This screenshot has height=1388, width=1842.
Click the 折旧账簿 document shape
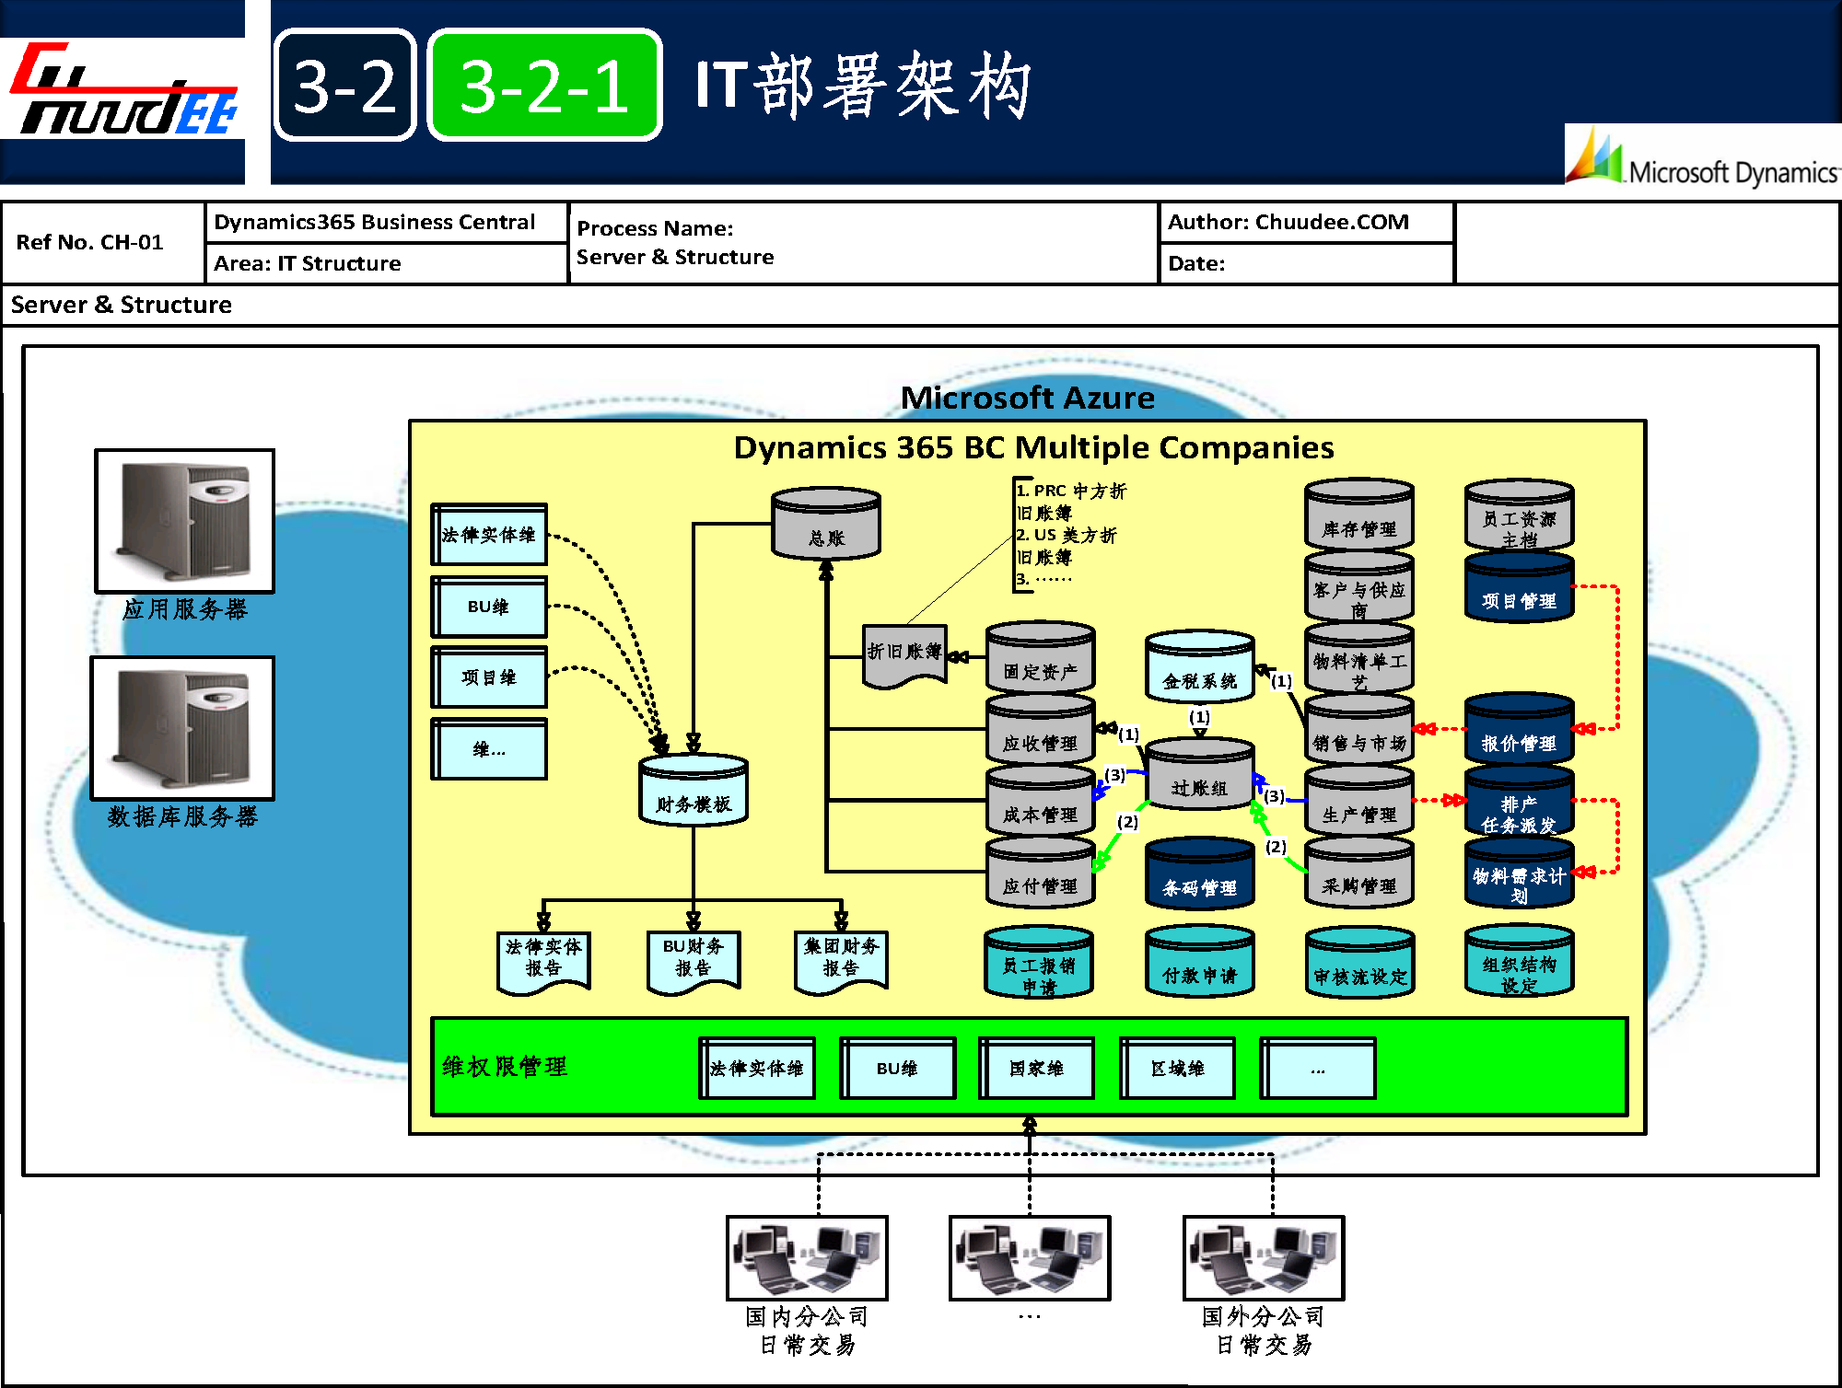[x=904, y=654]
